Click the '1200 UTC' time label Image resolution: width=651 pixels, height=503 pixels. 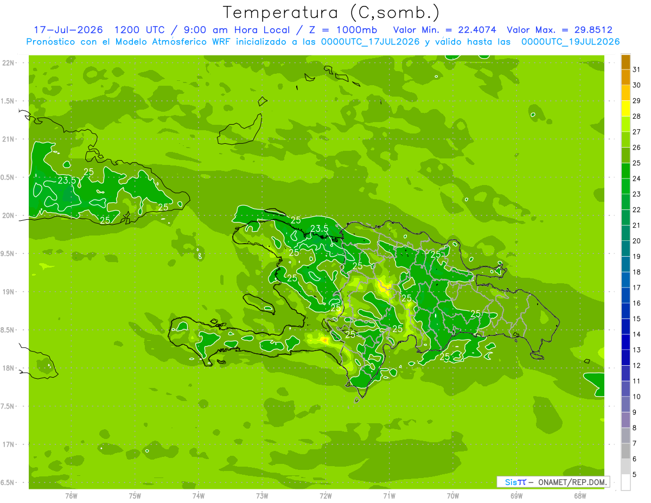pos(139,30)
